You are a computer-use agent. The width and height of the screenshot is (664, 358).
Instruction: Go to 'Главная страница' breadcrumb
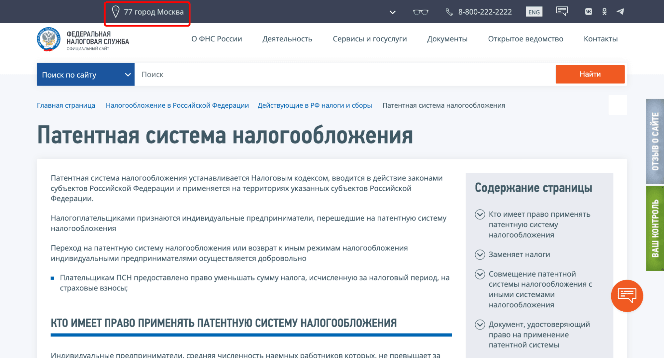click(66, 105)
